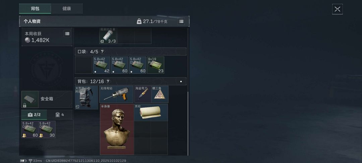
Task: Select the 2/2 safe box toggle
Action: (x=34, y=114)
